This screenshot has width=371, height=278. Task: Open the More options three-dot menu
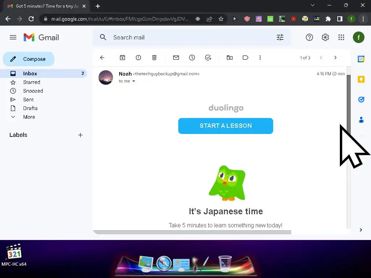(260, 58)
